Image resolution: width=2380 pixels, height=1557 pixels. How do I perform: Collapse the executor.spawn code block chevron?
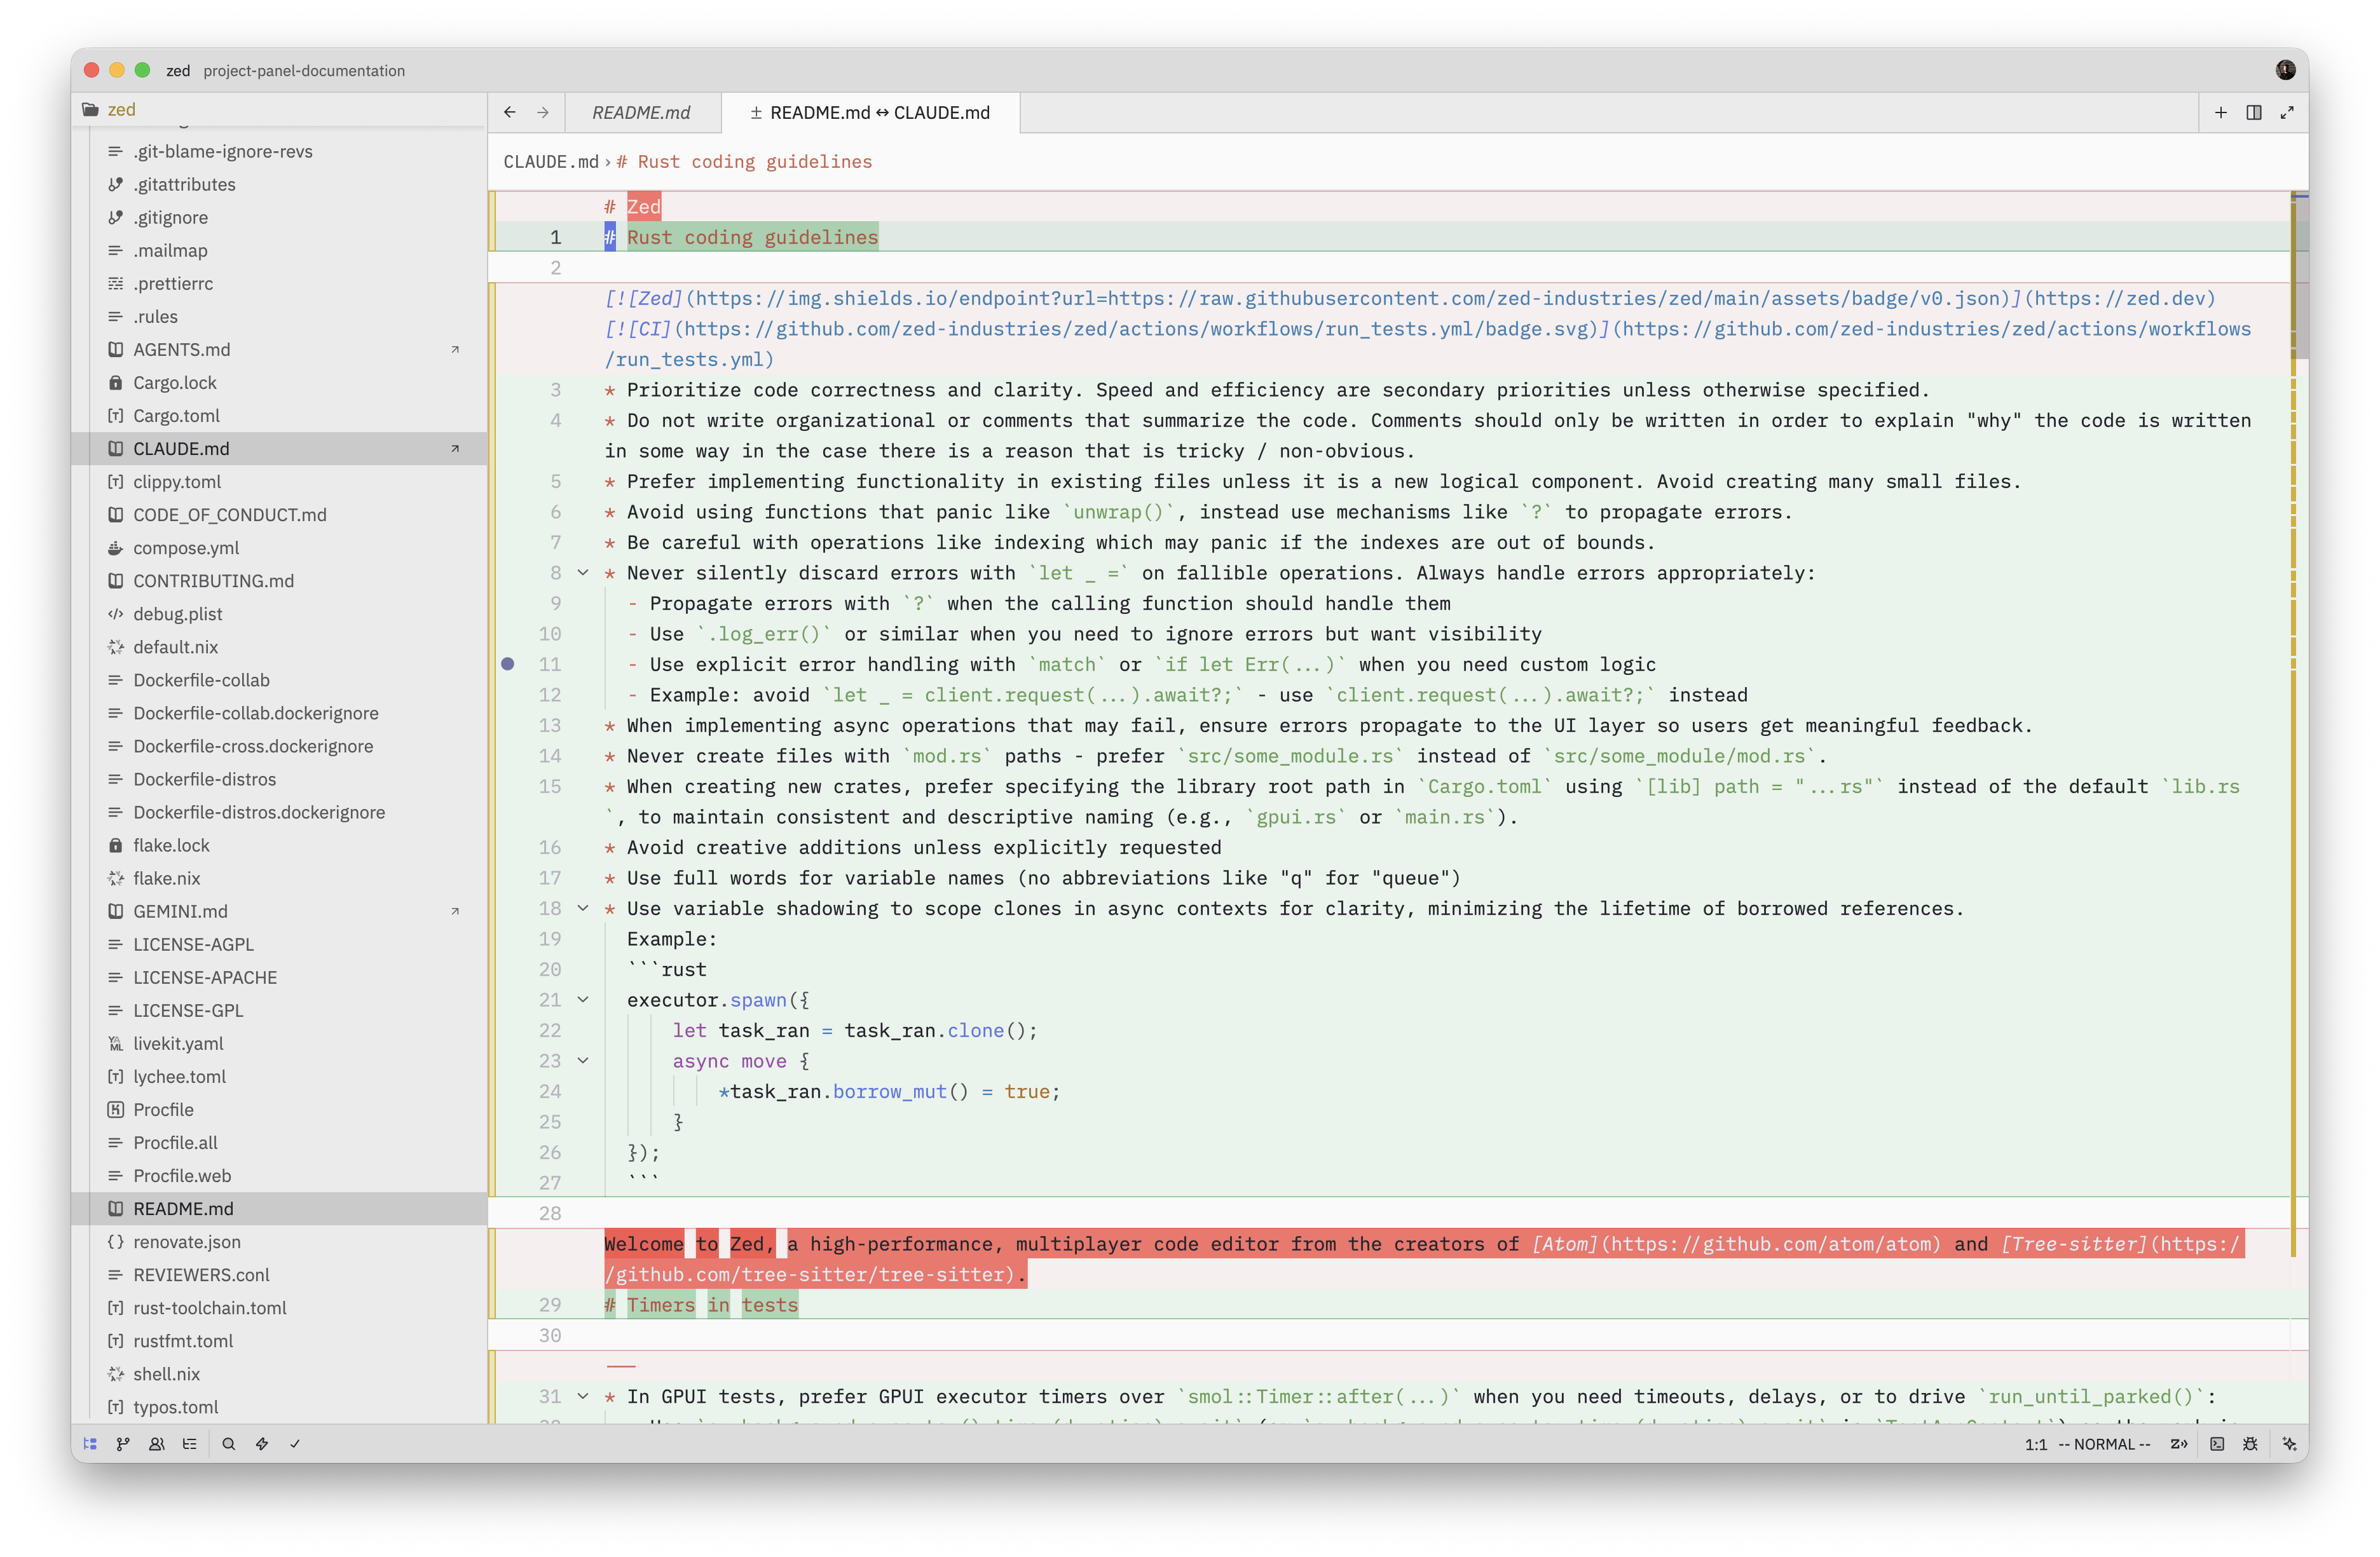tap(584, 1000)
